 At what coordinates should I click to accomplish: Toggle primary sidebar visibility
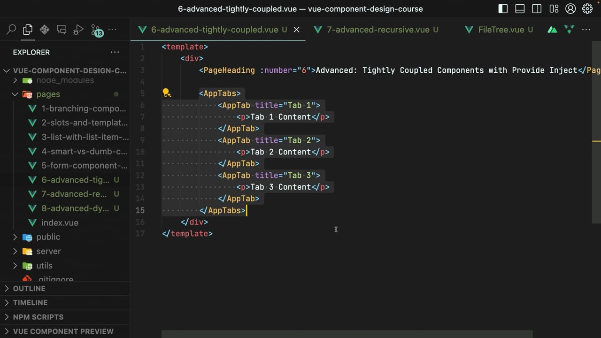[x=503, y=8]
